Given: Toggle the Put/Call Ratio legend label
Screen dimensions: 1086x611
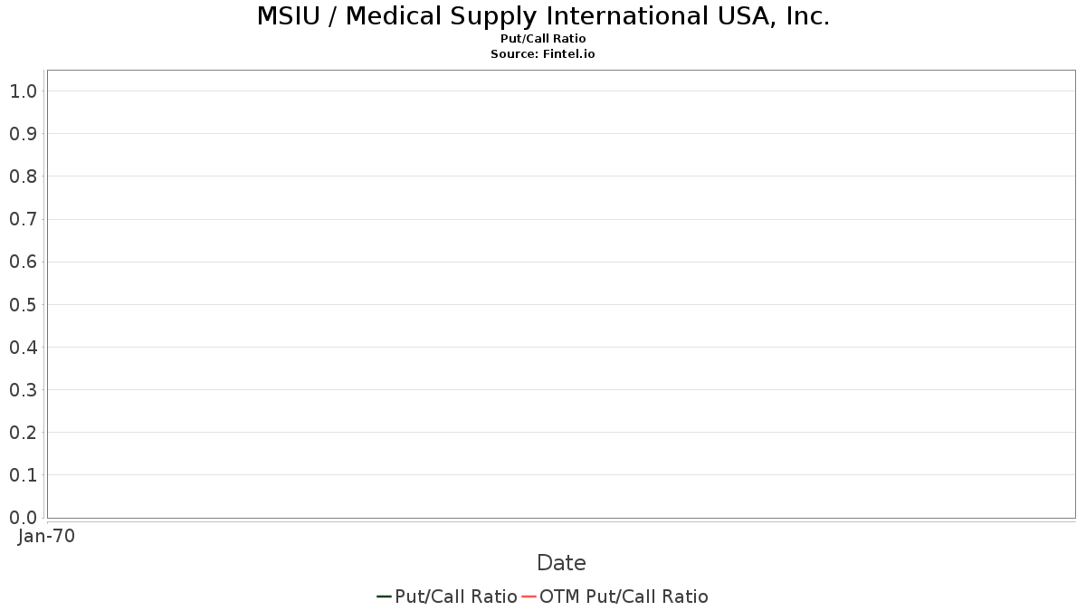Looking at the screenshot, I should (x=455, y=597).
